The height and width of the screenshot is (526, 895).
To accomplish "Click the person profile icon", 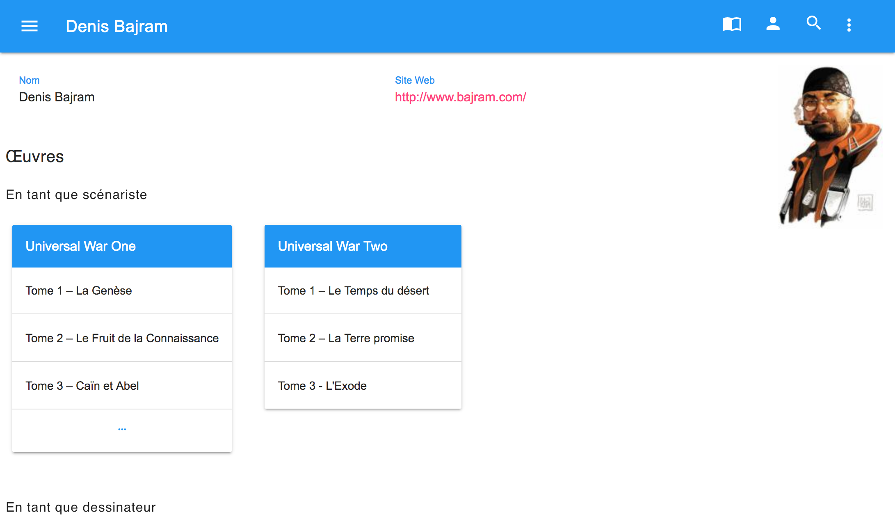I will point(773,24).
